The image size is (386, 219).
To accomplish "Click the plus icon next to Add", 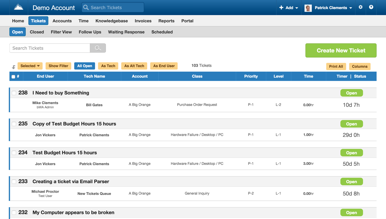I will pyautogui.click(x=281, y=8).
